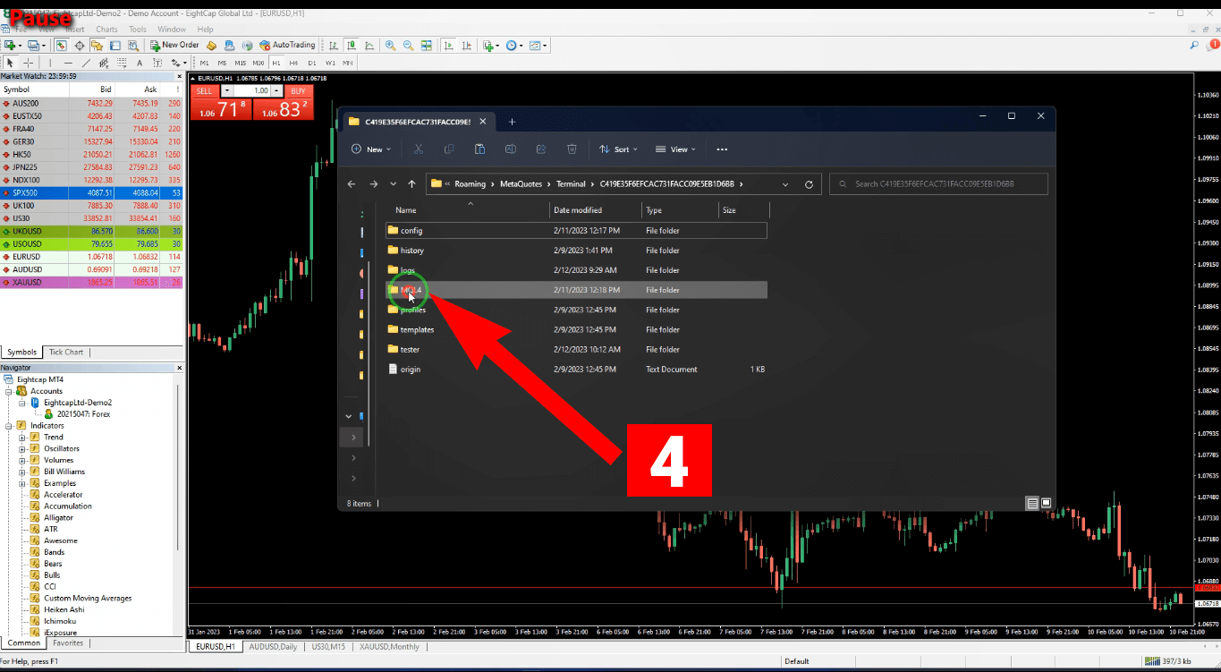The height and width of the screenshot is (672, 1221).
Task: Toggle AutoTrading in the toolbar
Action: (x=287, y=45)
